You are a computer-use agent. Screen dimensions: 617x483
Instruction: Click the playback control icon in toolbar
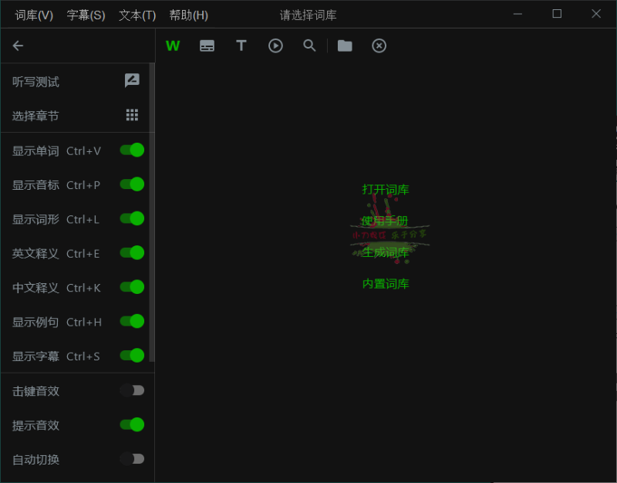[x=275, y=46]
